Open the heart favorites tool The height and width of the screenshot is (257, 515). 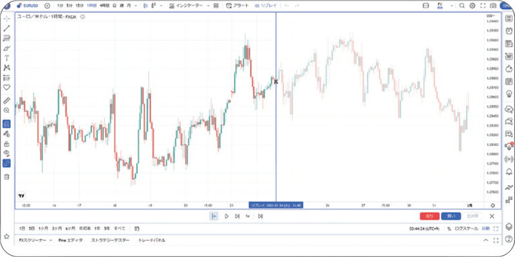[x=6, y=87]
